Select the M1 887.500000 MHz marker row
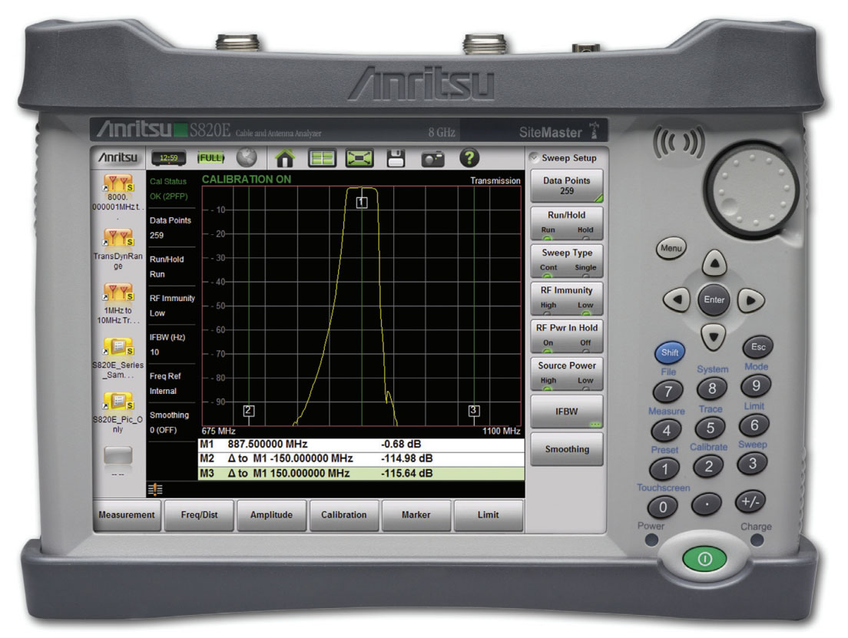The image size is (848, 638). (361, 445)
